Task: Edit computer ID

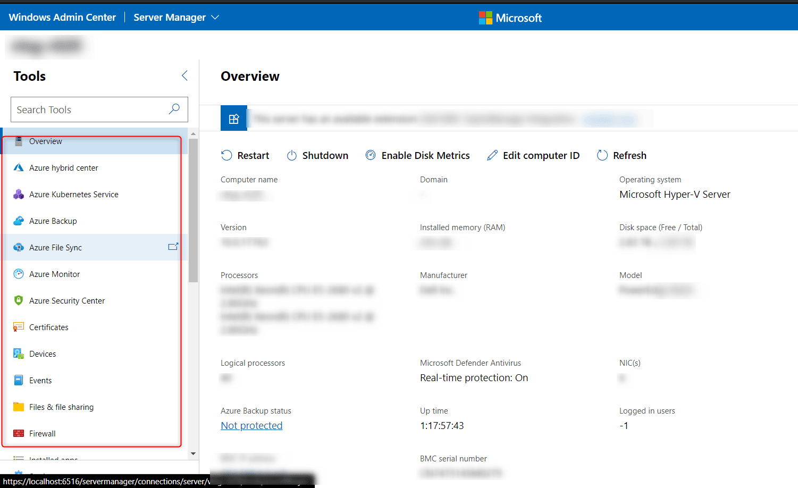Action: [533, 155]
